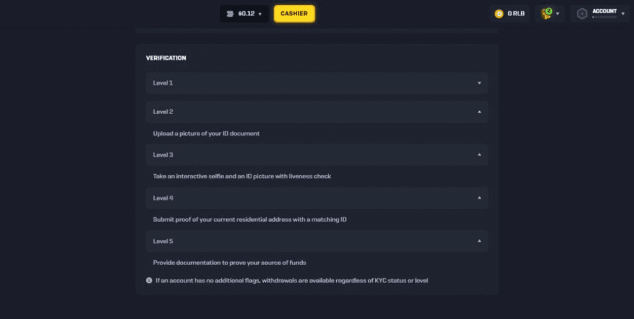Click "Provide documentation to prove source of funds" text

tap(230, 263)
